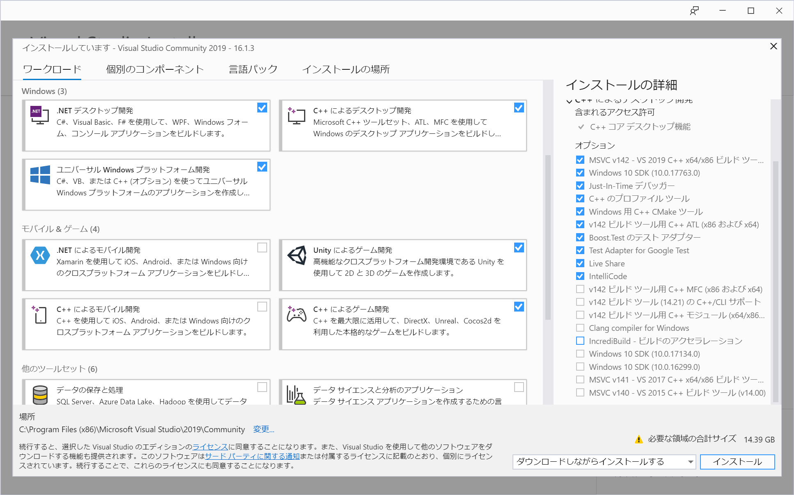
Task: Click the workloads list vertical scrollbar
Action: [x=548, y=237]
